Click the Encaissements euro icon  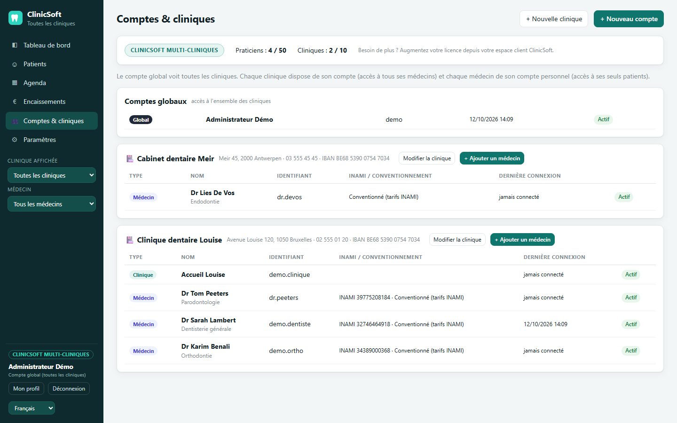click(15, 102)
